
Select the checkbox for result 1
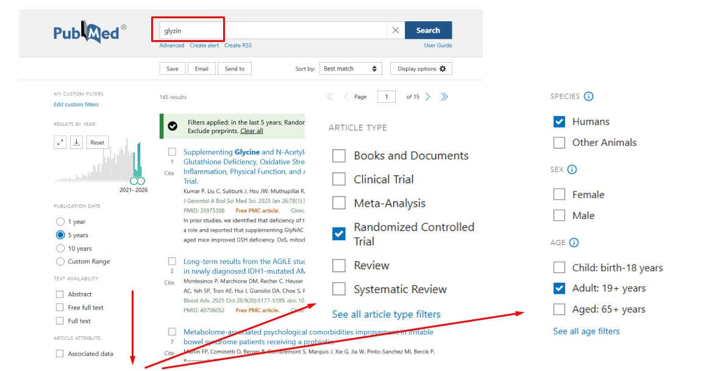coord(172,152)
